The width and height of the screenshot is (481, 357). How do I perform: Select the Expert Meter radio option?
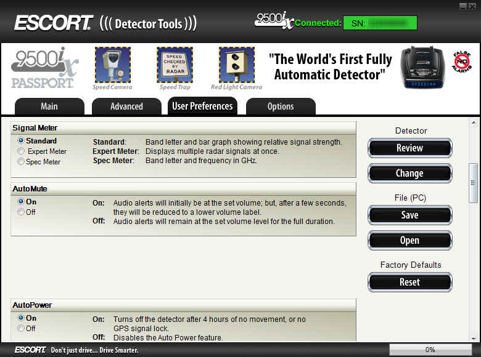pyautogui.click(x=22, y=151)
